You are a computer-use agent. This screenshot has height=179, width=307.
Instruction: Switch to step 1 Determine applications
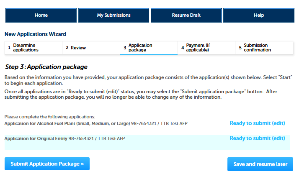pyautogui.click(x=33, y=48)
